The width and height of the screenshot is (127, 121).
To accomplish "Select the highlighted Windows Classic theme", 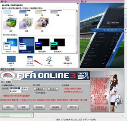I will click(x=26, y=45).
